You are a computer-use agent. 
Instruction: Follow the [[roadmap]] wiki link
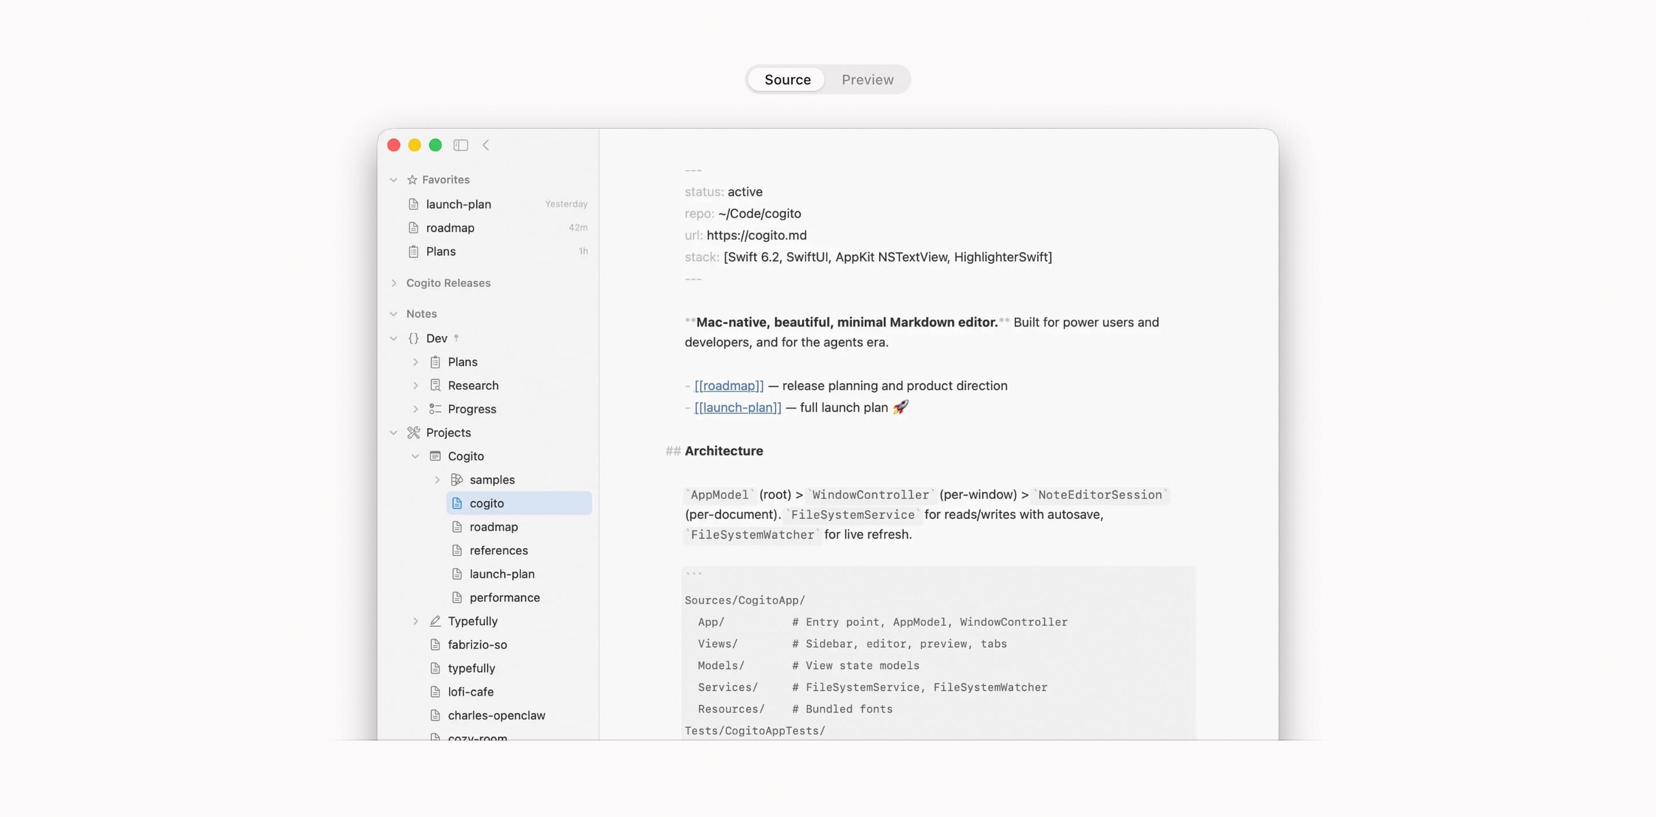pyautogui.click(x=728, y=386)
